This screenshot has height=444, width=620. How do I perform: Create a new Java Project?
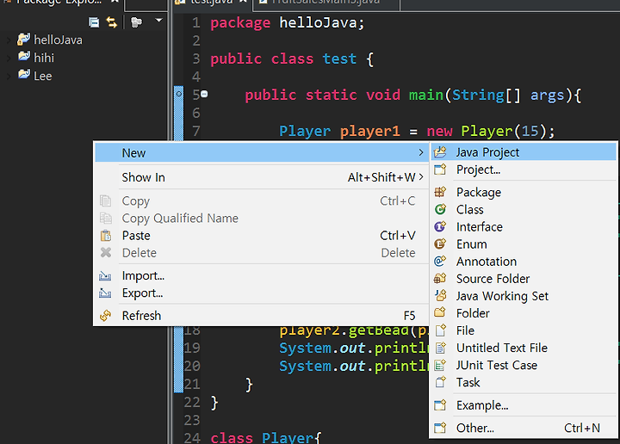tap(524, 152)
